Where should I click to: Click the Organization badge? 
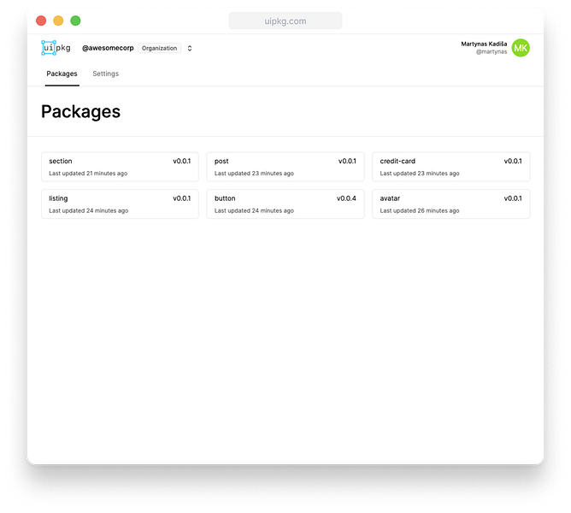[x=159, y=48]
